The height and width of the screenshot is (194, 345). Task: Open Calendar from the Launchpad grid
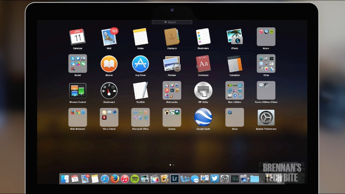[x=78, y=37]
